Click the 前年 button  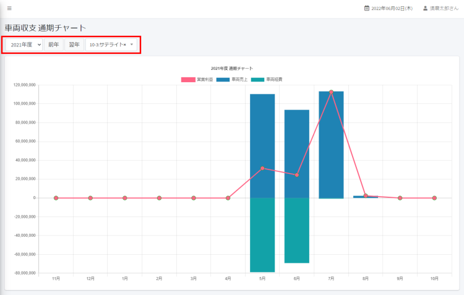pos(54,45)
